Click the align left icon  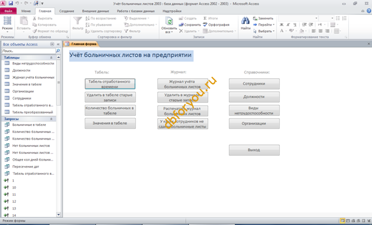click(314, 31)
